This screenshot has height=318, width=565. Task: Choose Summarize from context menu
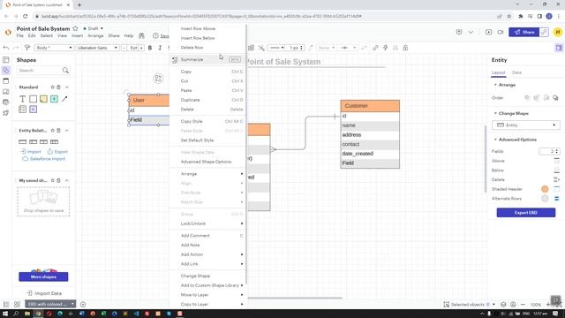[207, 59]
